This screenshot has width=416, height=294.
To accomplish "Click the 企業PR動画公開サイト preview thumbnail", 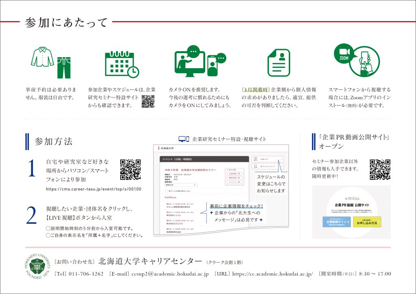I will click(x=351, y=212).
